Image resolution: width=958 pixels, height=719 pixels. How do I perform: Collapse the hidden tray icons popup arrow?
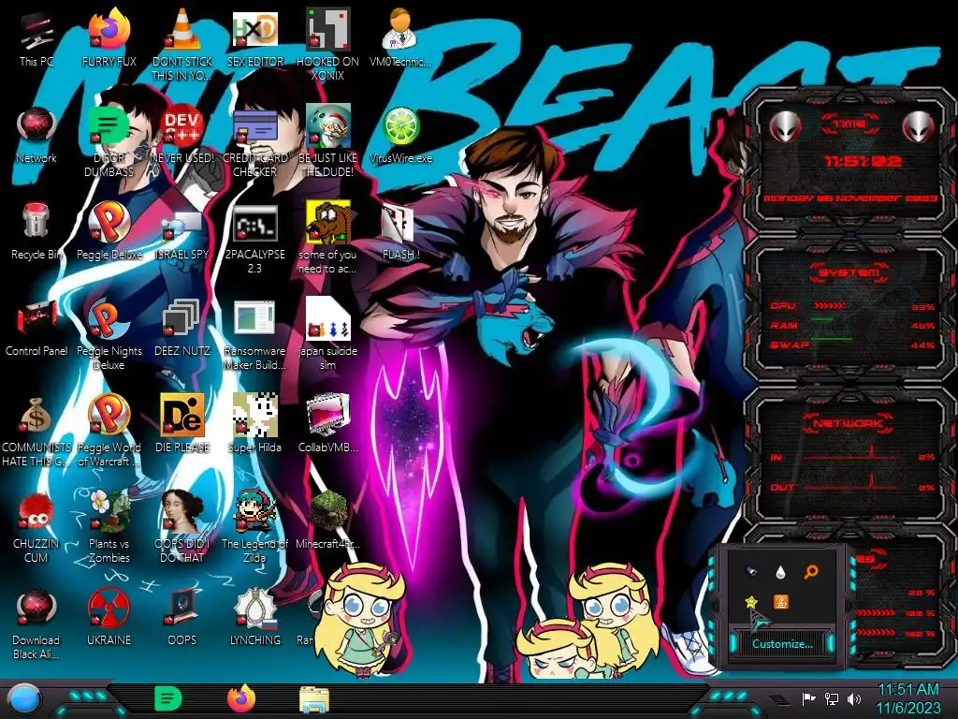(x=778, y=699)
